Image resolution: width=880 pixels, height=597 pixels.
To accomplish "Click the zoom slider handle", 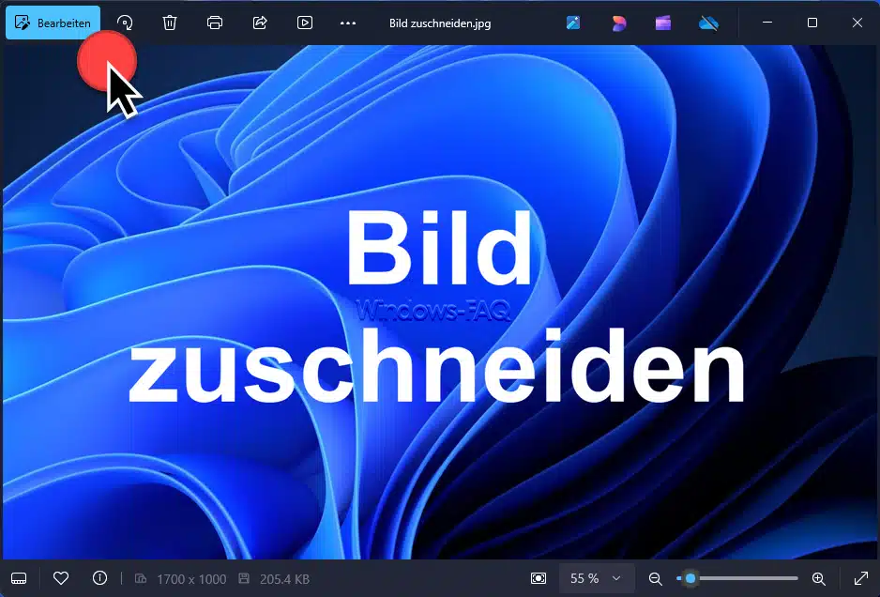I will [690, 578].
